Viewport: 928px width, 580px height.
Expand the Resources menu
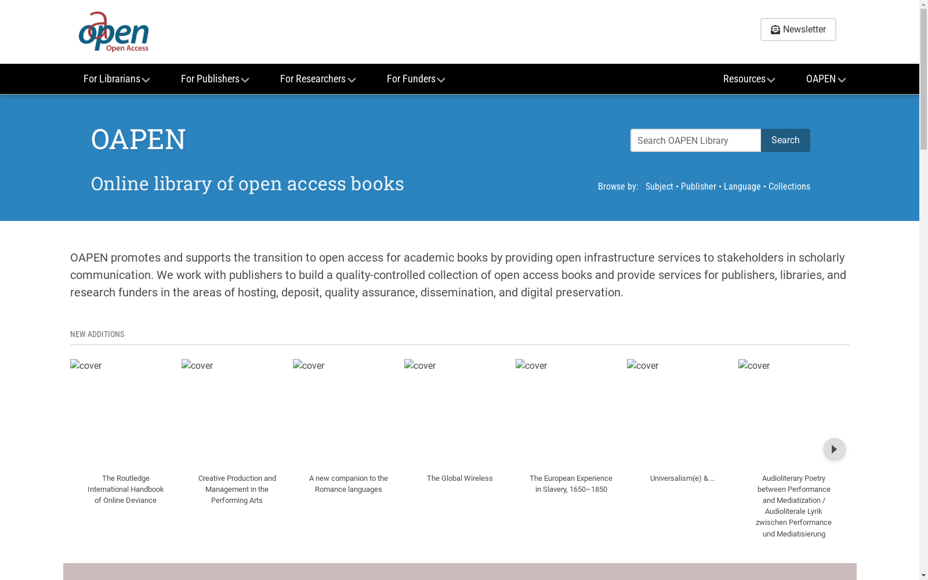click(x=749, y=79)
